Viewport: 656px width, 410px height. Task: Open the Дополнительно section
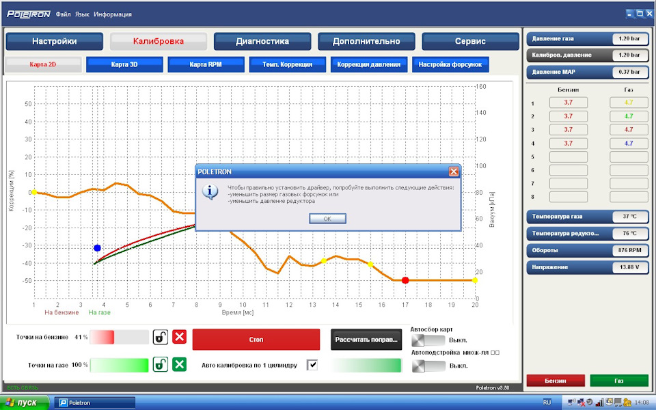pos(366,42)
